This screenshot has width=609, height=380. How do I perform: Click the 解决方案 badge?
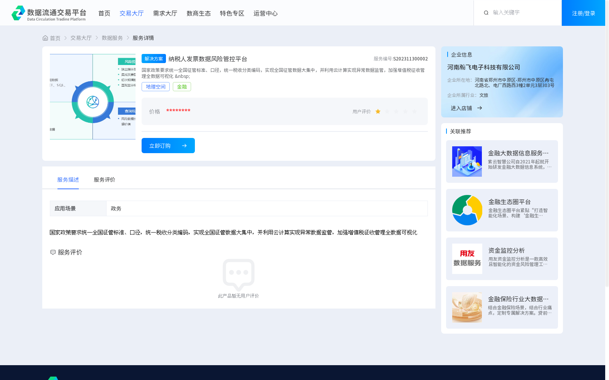(154, 59)
